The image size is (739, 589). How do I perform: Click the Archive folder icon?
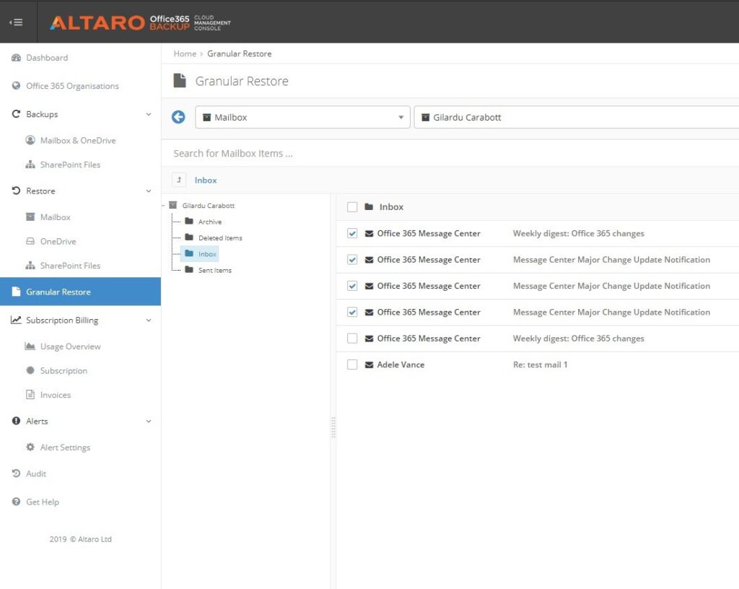click(x=189, y=221)
